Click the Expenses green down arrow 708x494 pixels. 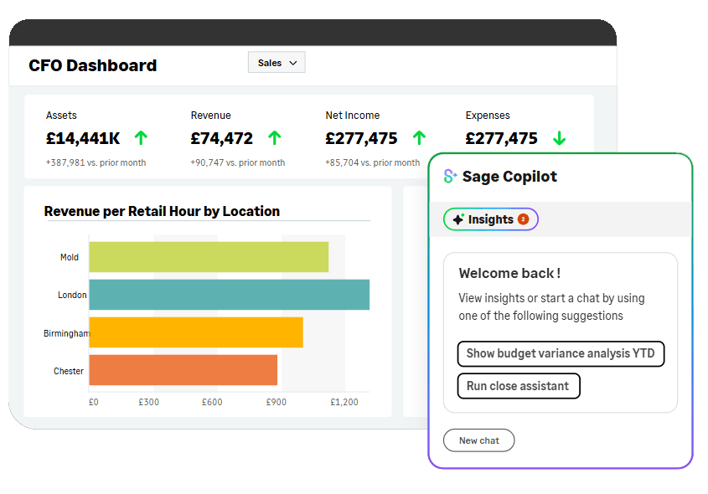pos(559,138)
